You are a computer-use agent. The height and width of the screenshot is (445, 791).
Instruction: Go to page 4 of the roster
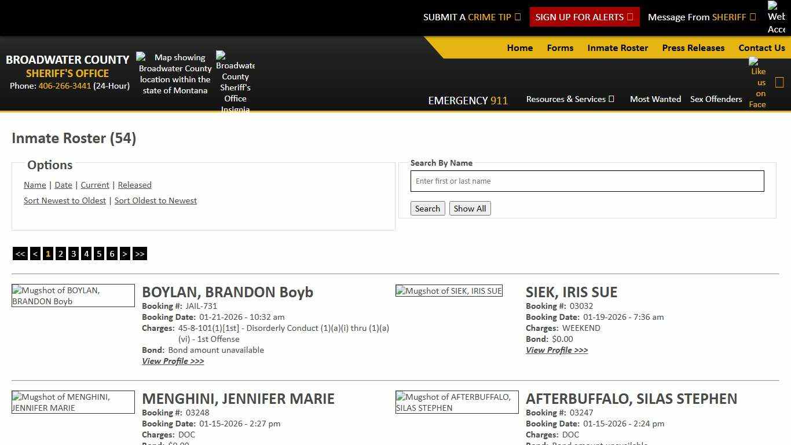point(86,253)
